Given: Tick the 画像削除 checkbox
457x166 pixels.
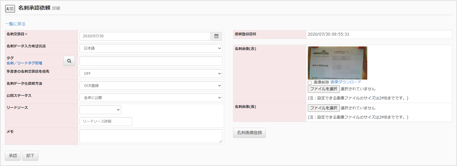Looking at the screenshot, I should (x=310, y=82).
